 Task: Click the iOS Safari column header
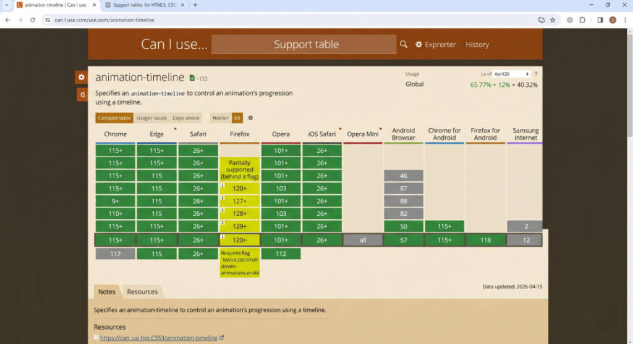321,134
